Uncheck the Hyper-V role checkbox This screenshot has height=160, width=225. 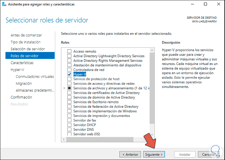pos(69,74)
